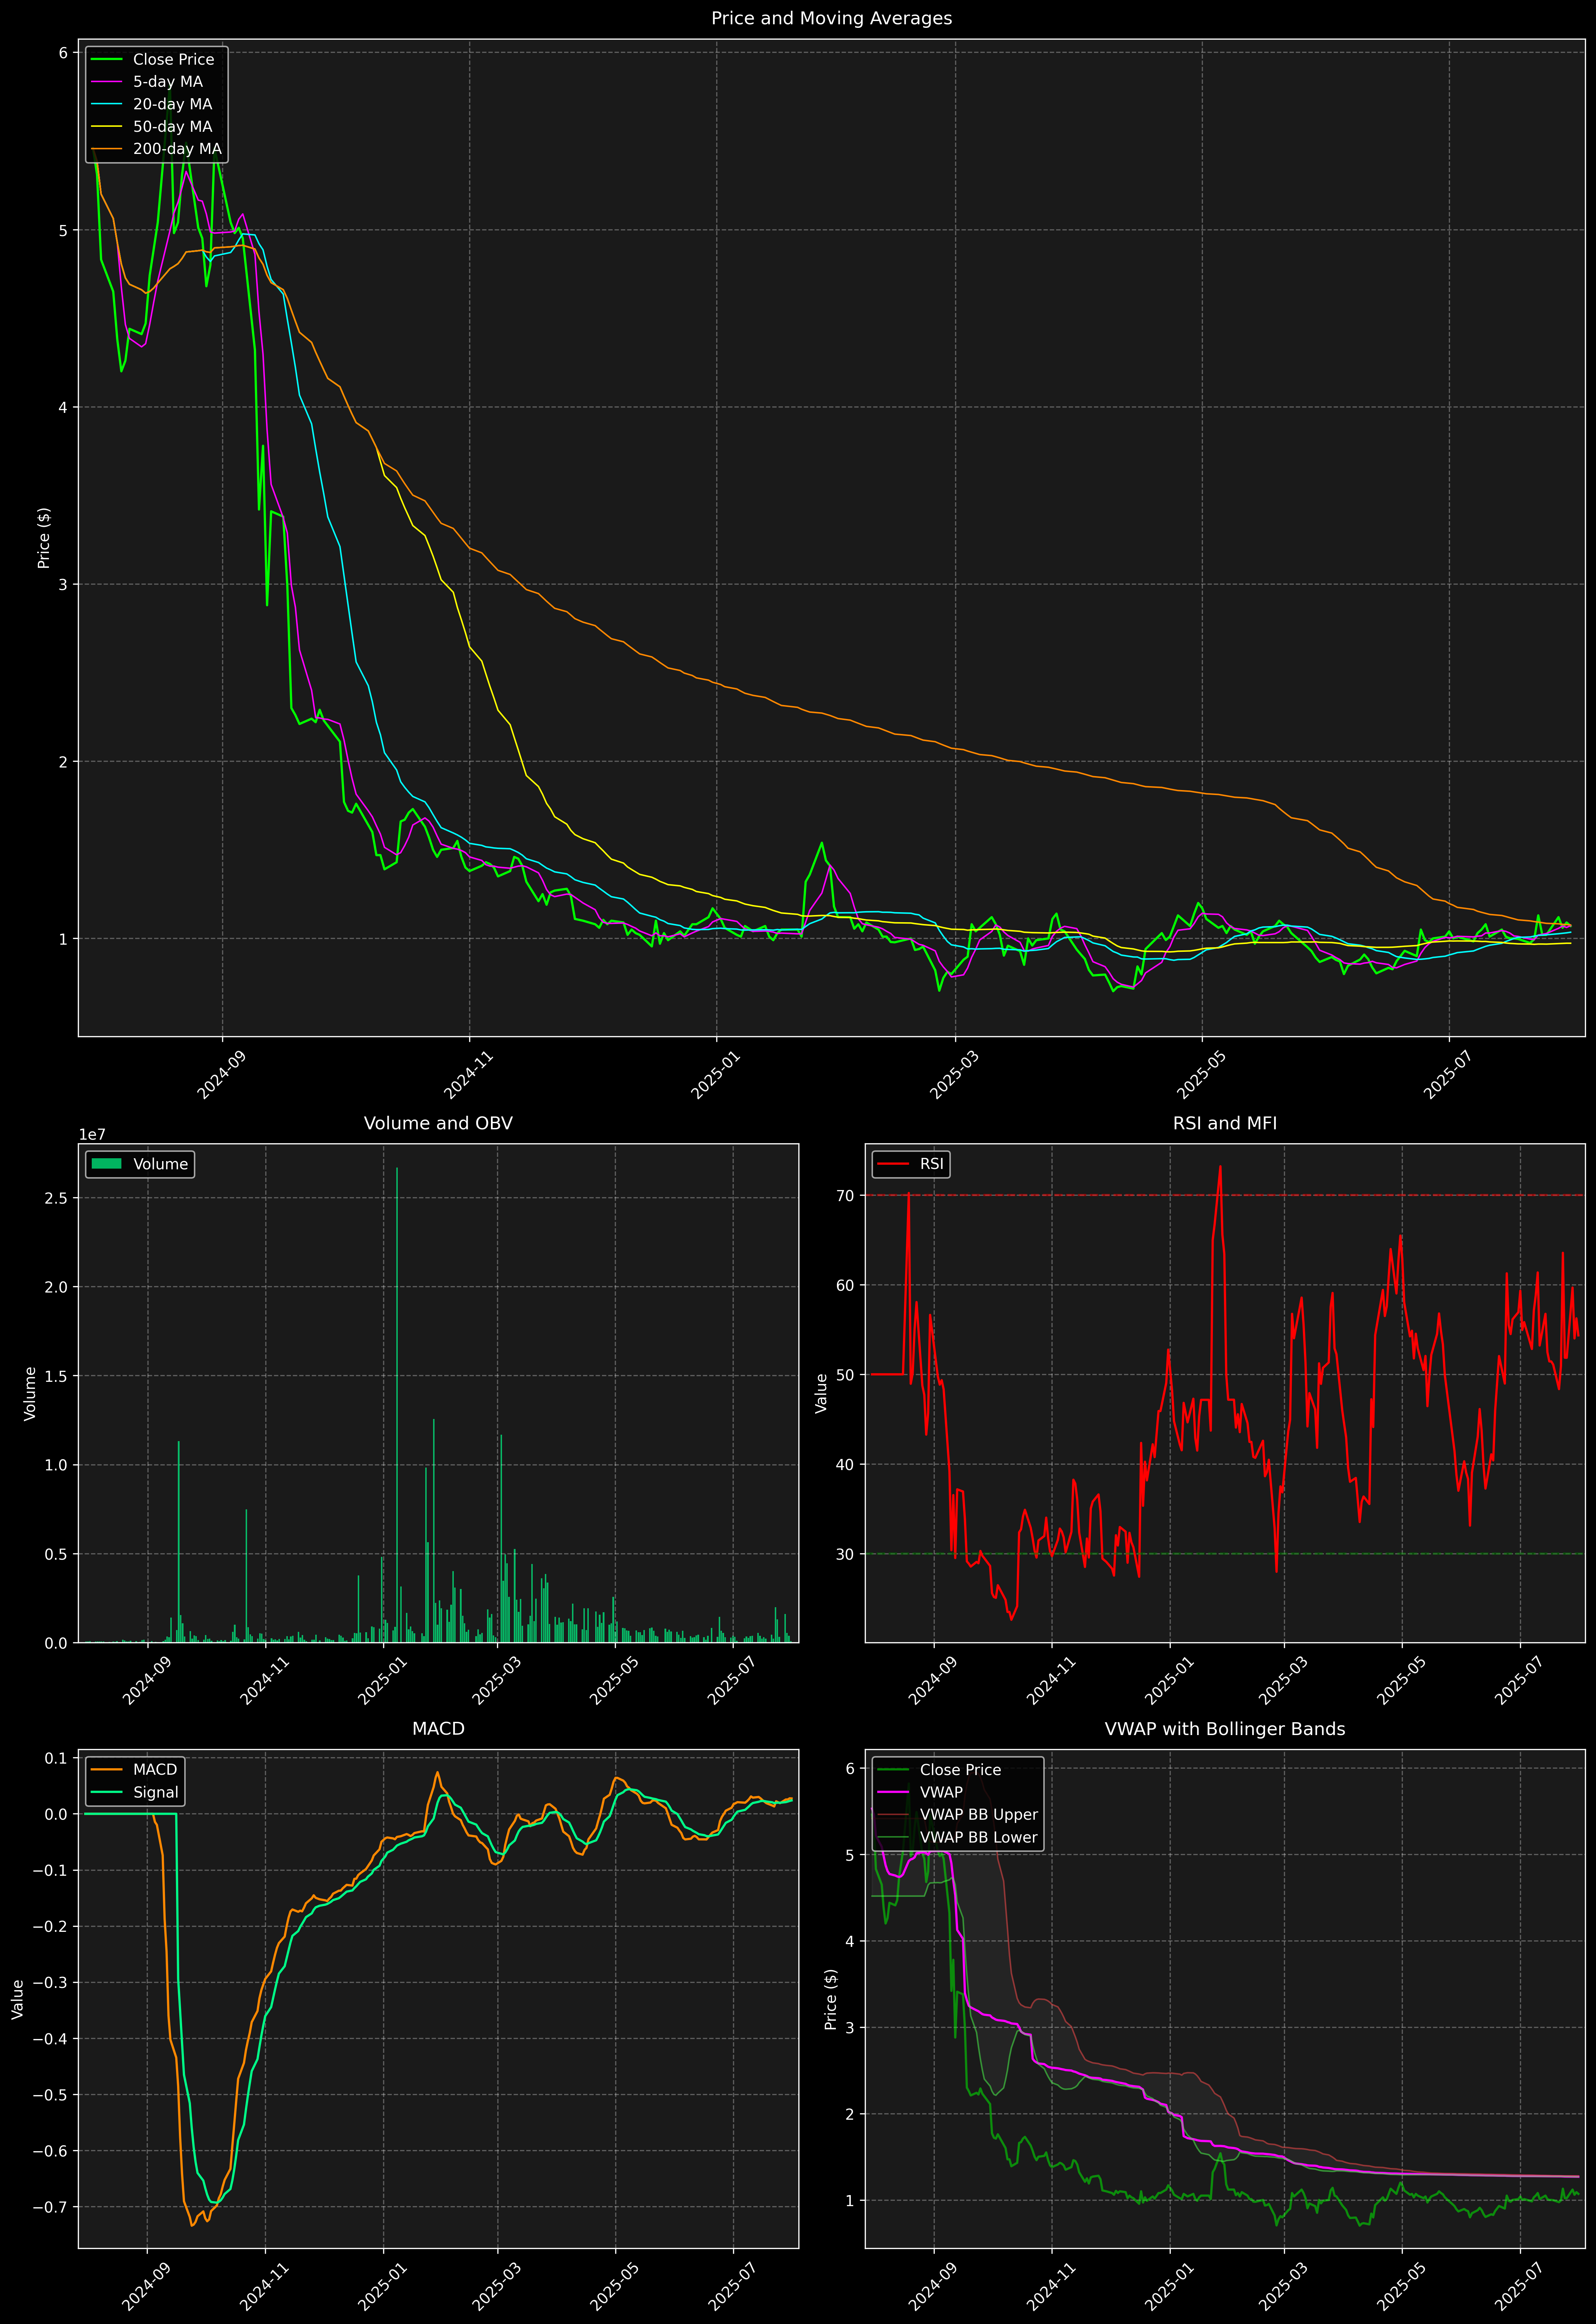1596x2324 pixels.
Task: Select the '20-day MA' legend entry
Action: click(x=152, y=104)
